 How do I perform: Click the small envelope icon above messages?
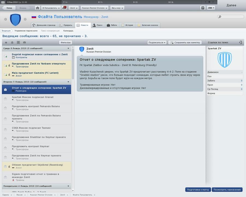point(24,43)
